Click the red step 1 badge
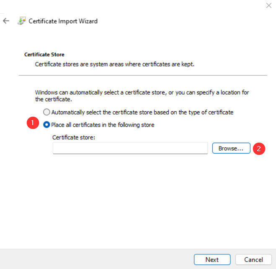The height and width of the screenshot is (269, 276). [33, 123]
